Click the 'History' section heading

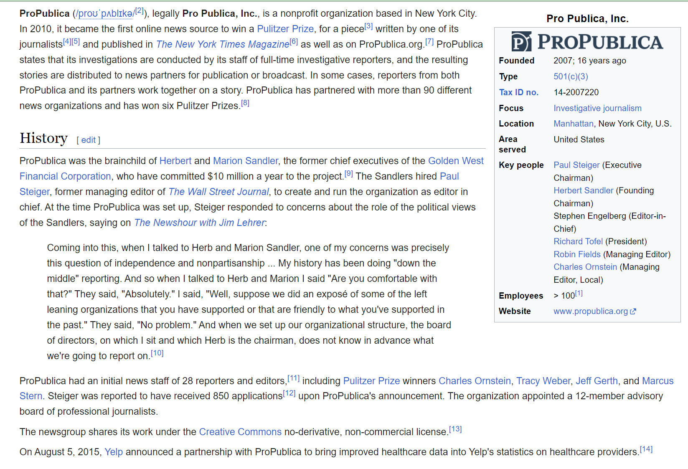pyautogui.click(x=43, y=138)
